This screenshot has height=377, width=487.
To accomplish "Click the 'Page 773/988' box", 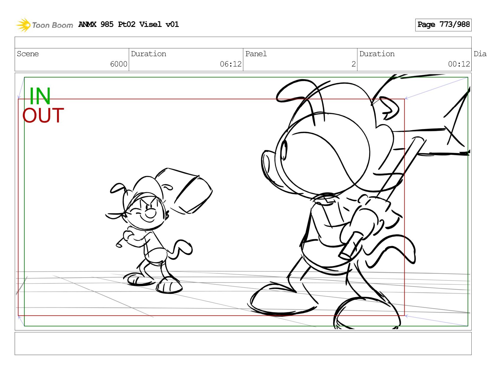I will 443,25.
